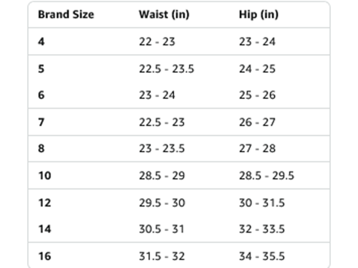Select the brand size 16 row label
Screen dimensions: 358x268
pos(44,256)
